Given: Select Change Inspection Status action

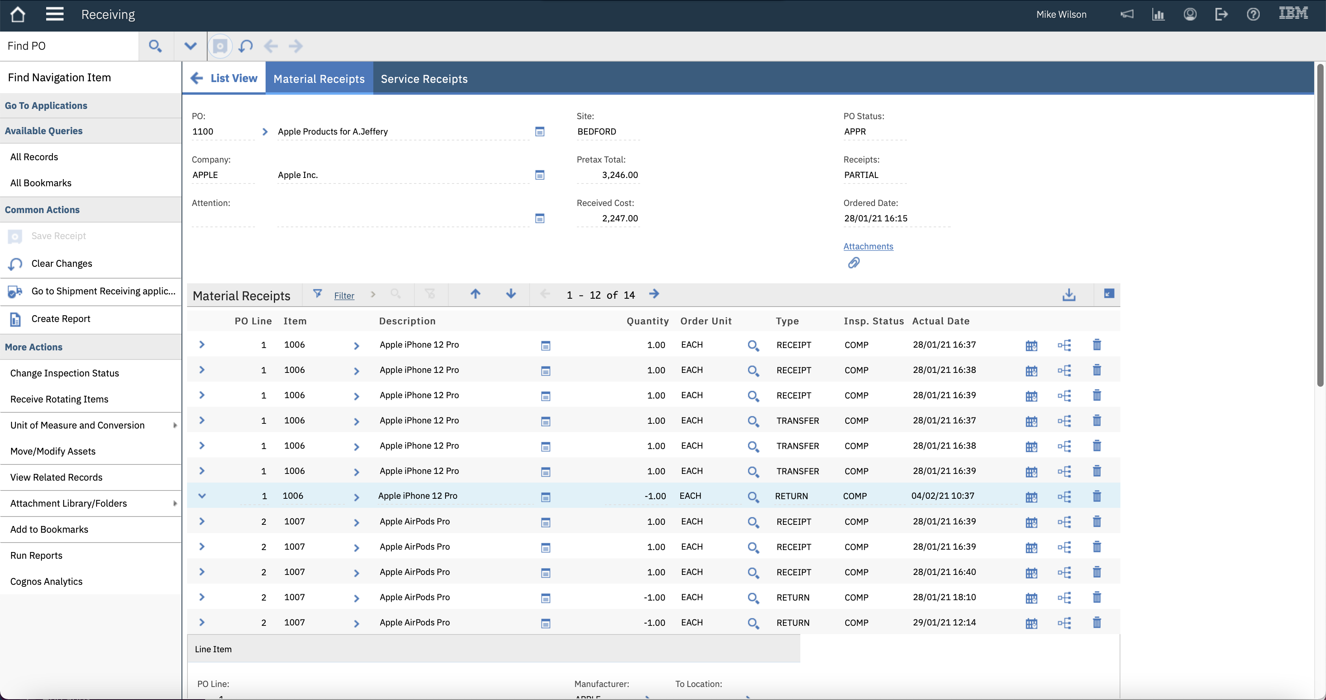Looking at the screenshot, I should 64,373.
